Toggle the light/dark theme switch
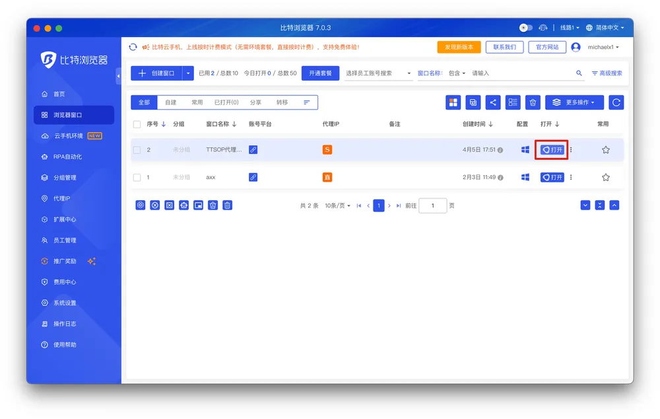Image resolution: width=660 pixels, height=419 pixels. (526, 28)
